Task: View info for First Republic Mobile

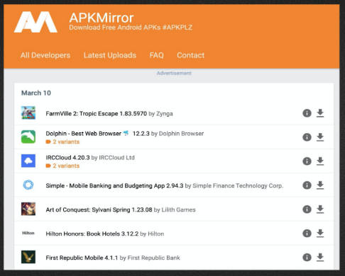Action: (x=307, y=258)
